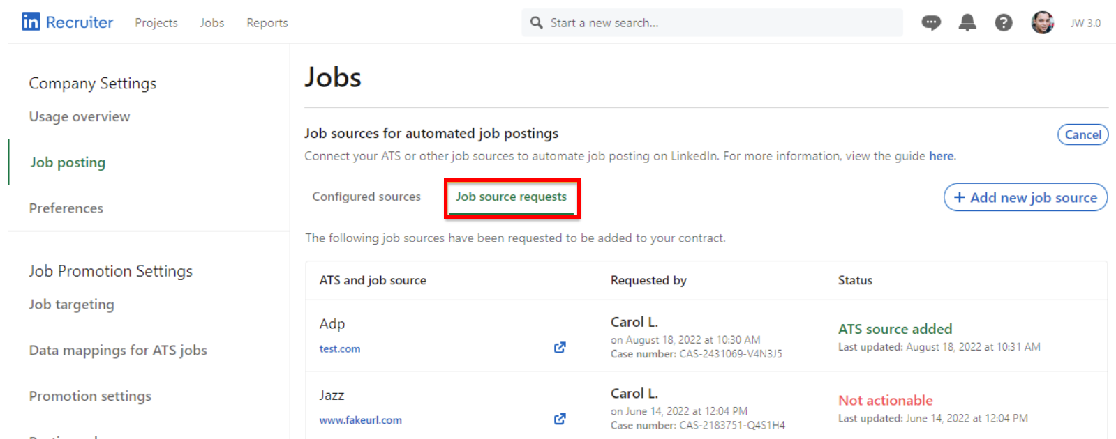Open the test.com link

click(x=340, y=348)
